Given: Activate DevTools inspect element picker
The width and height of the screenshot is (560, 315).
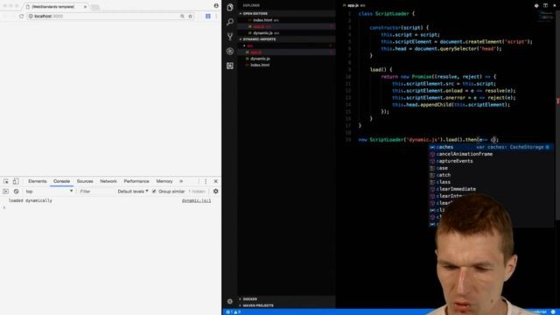Looking at the screenshot, I should 6,181.
